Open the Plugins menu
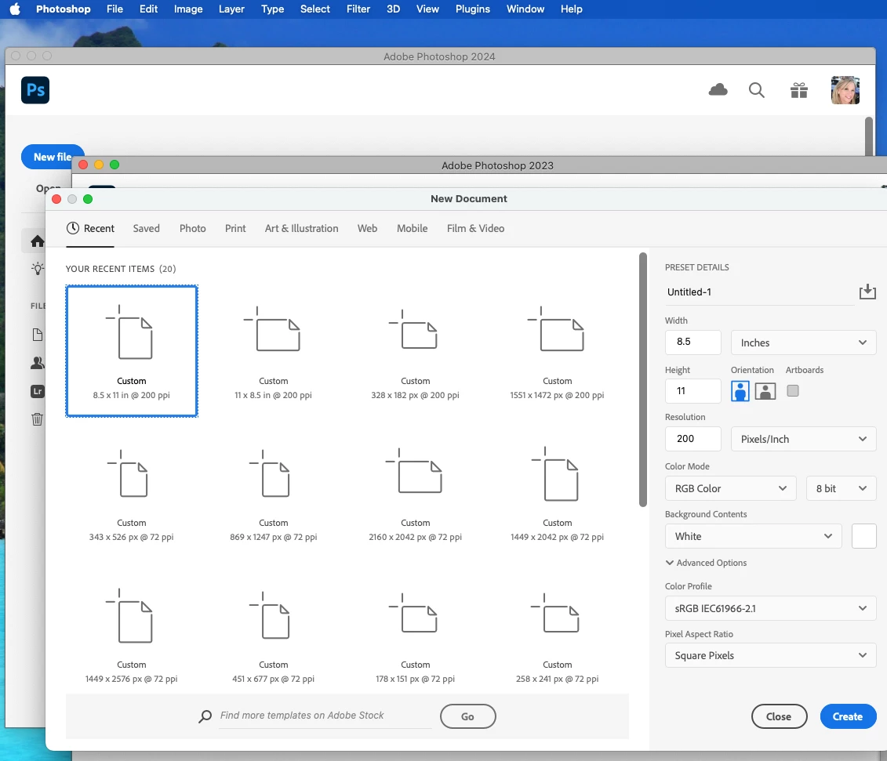This screenshot has width=887, height=761. 472,9
